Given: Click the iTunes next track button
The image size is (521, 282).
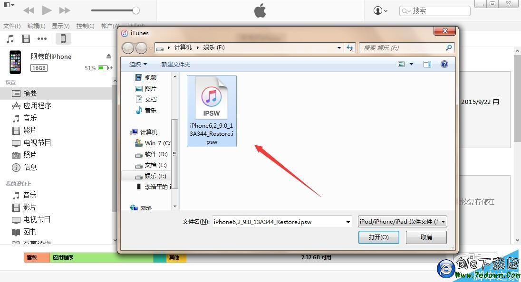Looking at the screenshot, I should click(65, 10).
